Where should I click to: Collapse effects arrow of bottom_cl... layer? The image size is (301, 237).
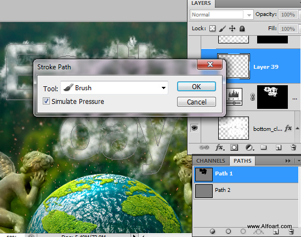tap(297, 128)
